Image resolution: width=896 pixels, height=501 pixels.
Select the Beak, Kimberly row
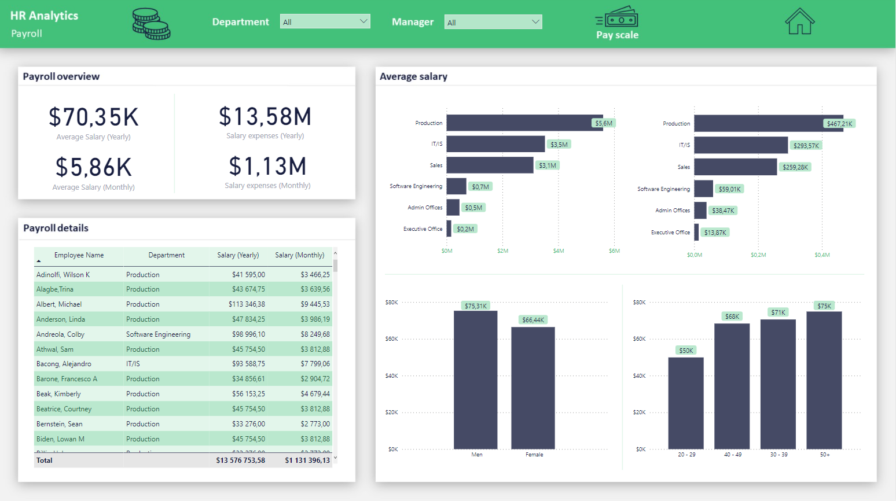[183, 394]
